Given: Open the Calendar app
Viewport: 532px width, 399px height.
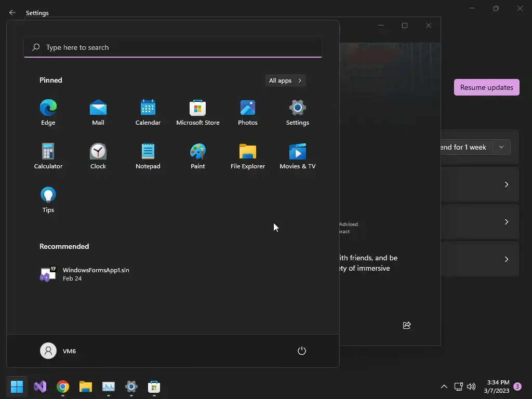Looking at the screenshot, I should click(148, 113).
